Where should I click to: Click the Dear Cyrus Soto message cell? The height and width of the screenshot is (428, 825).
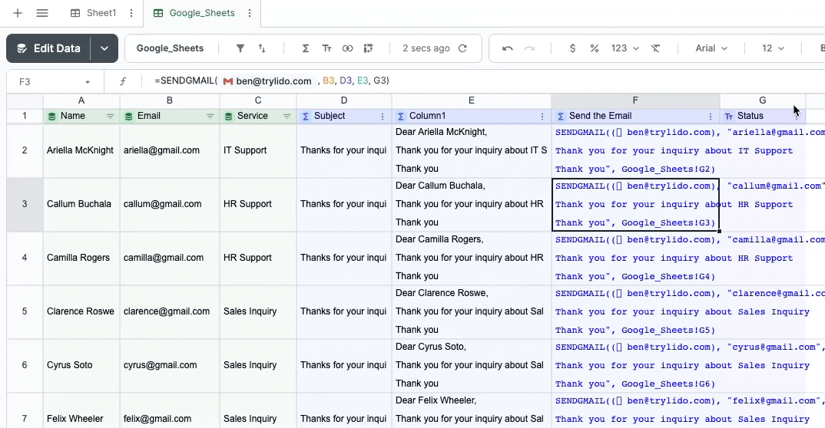472,365
